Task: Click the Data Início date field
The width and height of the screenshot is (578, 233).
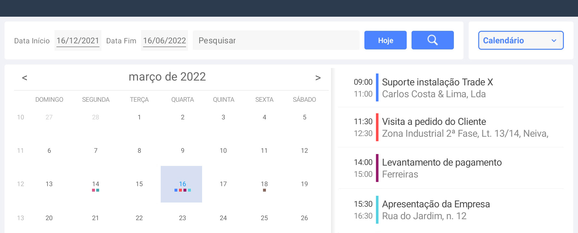Action: pyautogui.click(x=78, y=41)
